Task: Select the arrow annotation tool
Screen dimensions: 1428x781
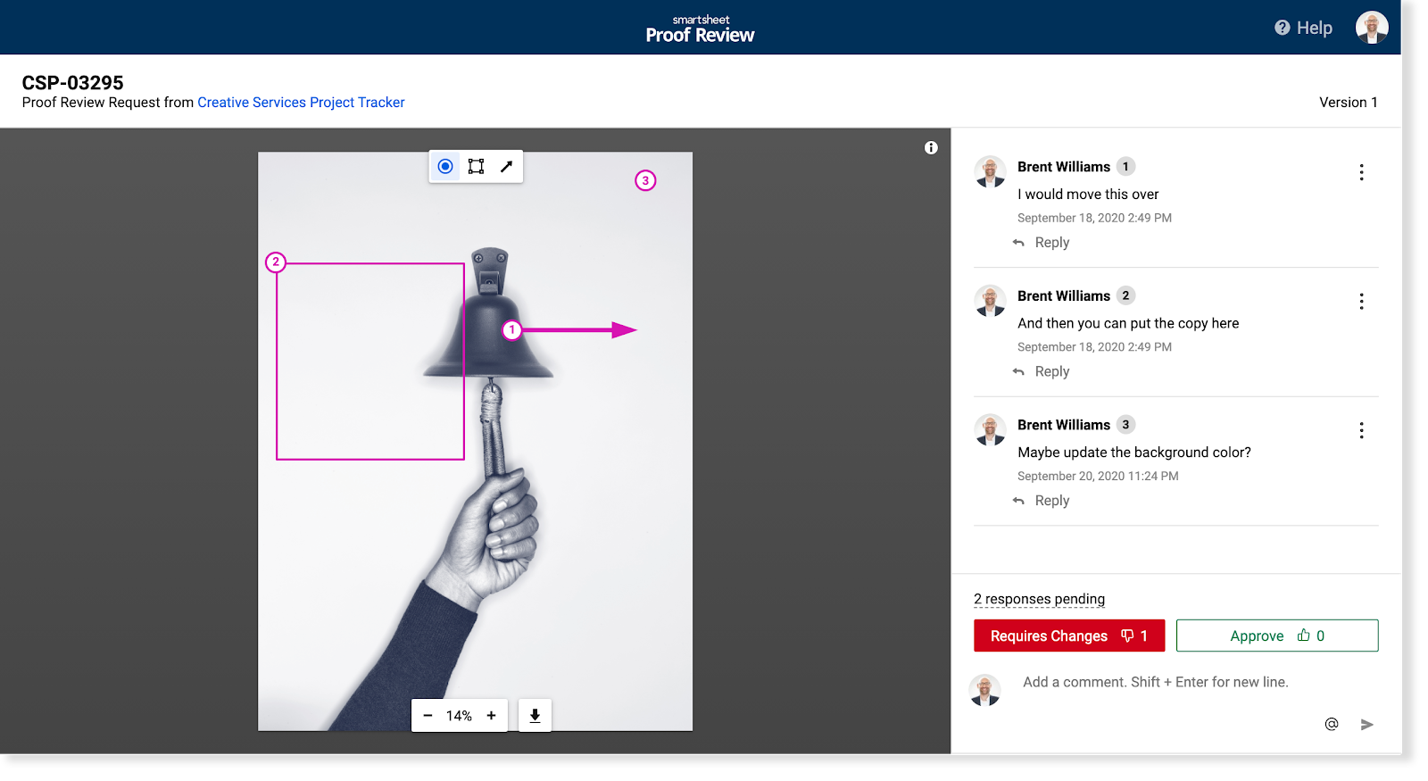Action: pyautogui.click(x=506, y=166)
